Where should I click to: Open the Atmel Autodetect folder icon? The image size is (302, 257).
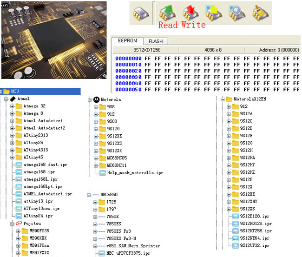click(x=19, y=121)
